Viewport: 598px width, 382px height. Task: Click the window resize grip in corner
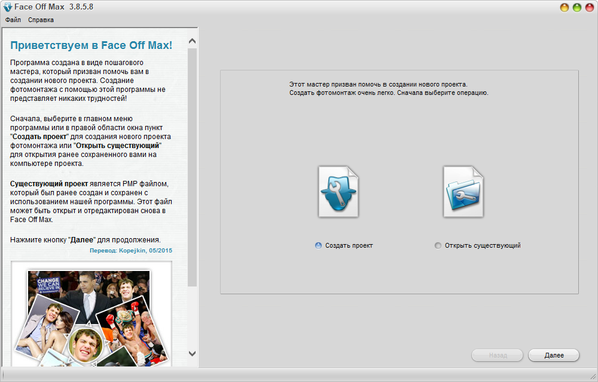click(x=593, y=376)
